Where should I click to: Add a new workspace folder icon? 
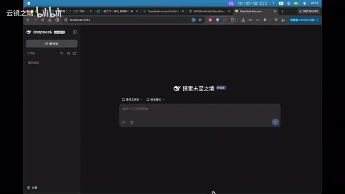pyautogui.click(x=75, y=53)
